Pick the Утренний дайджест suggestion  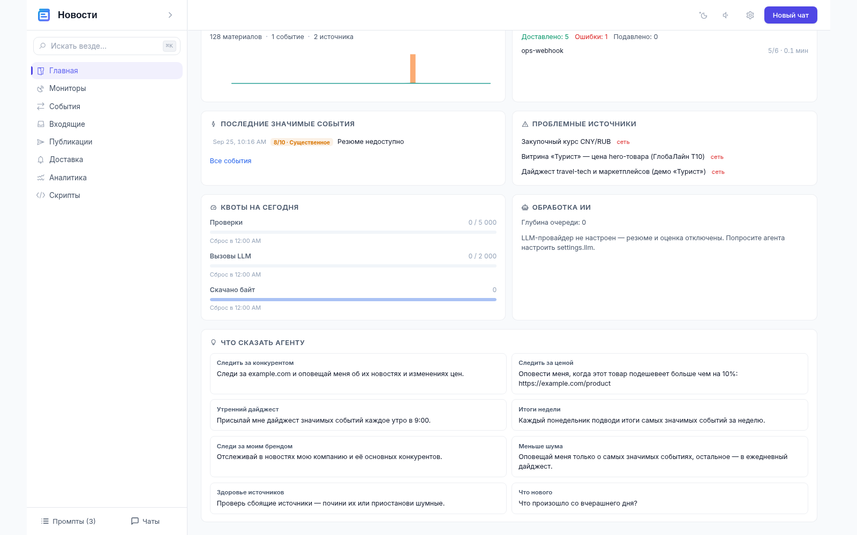(x=358, y=415)
